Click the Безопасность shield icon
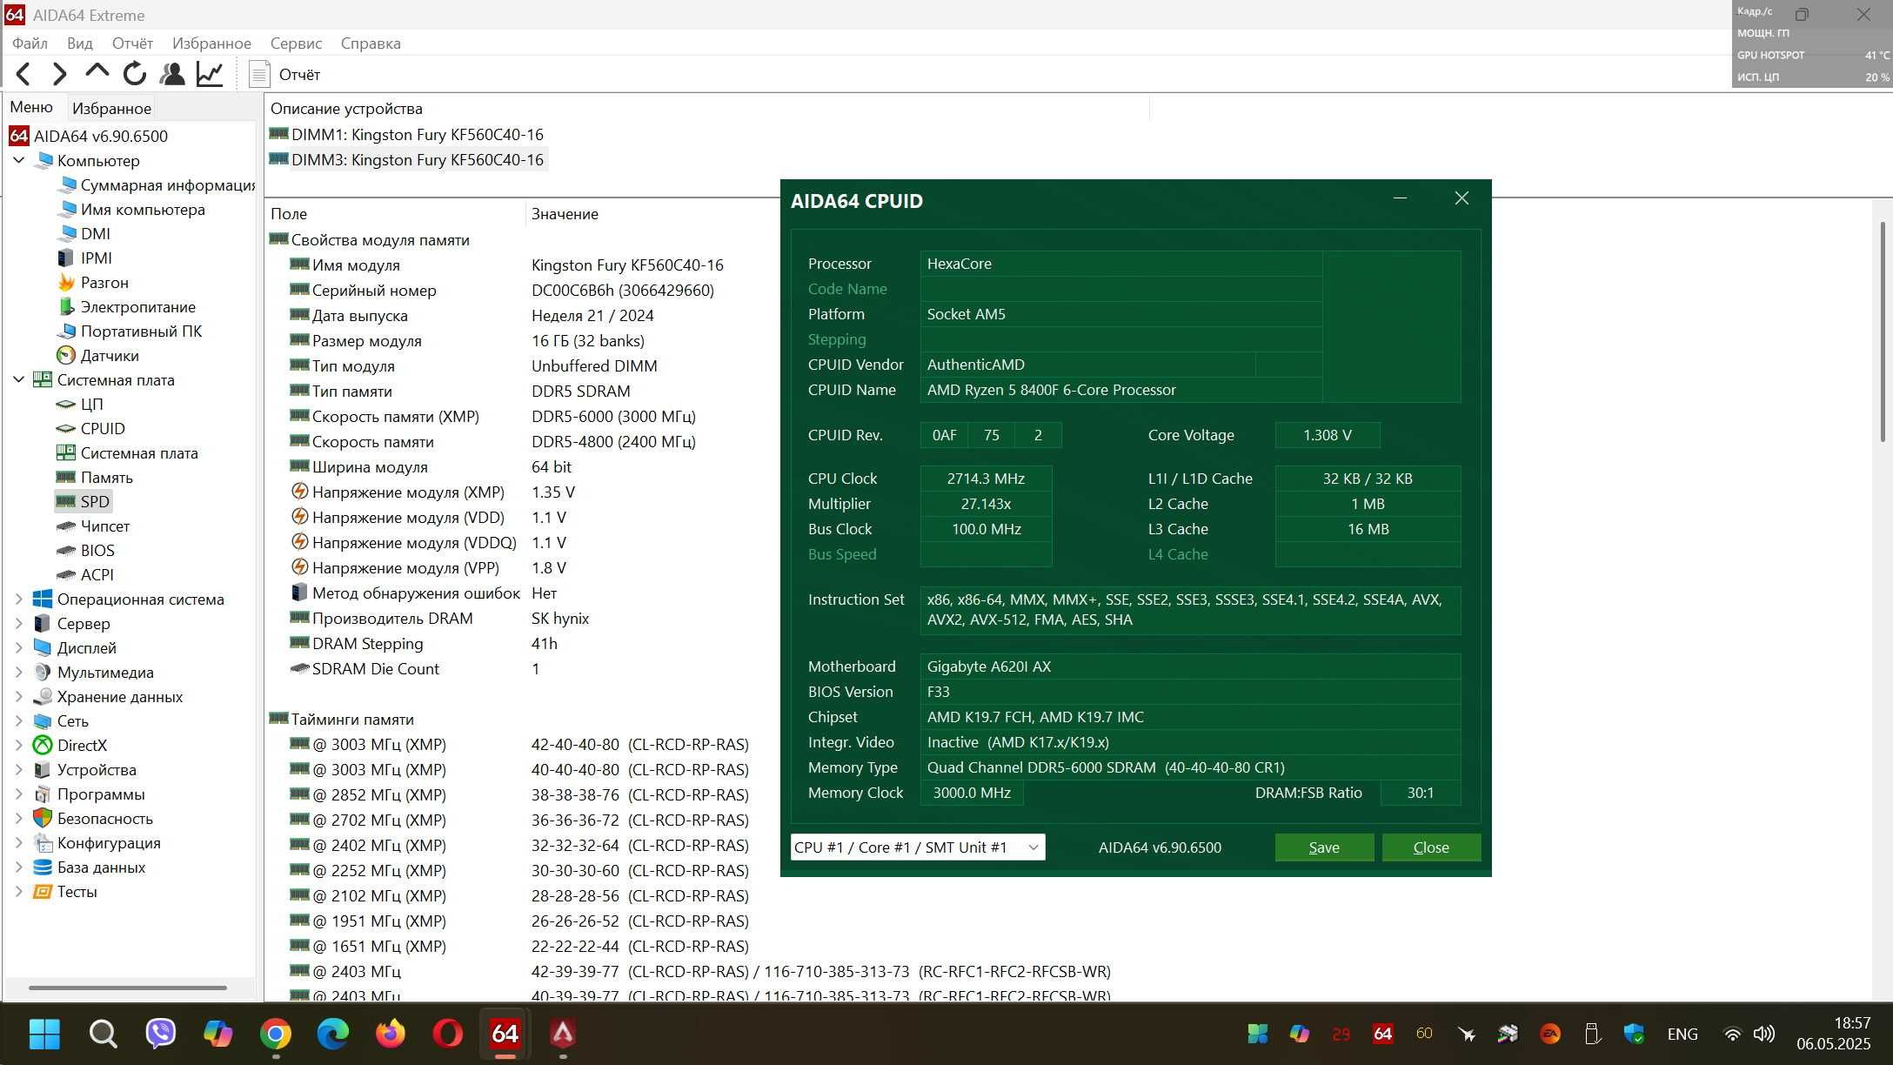Image resolution: width=1893 pixels, height=1065 pixels. click(42, 818)
